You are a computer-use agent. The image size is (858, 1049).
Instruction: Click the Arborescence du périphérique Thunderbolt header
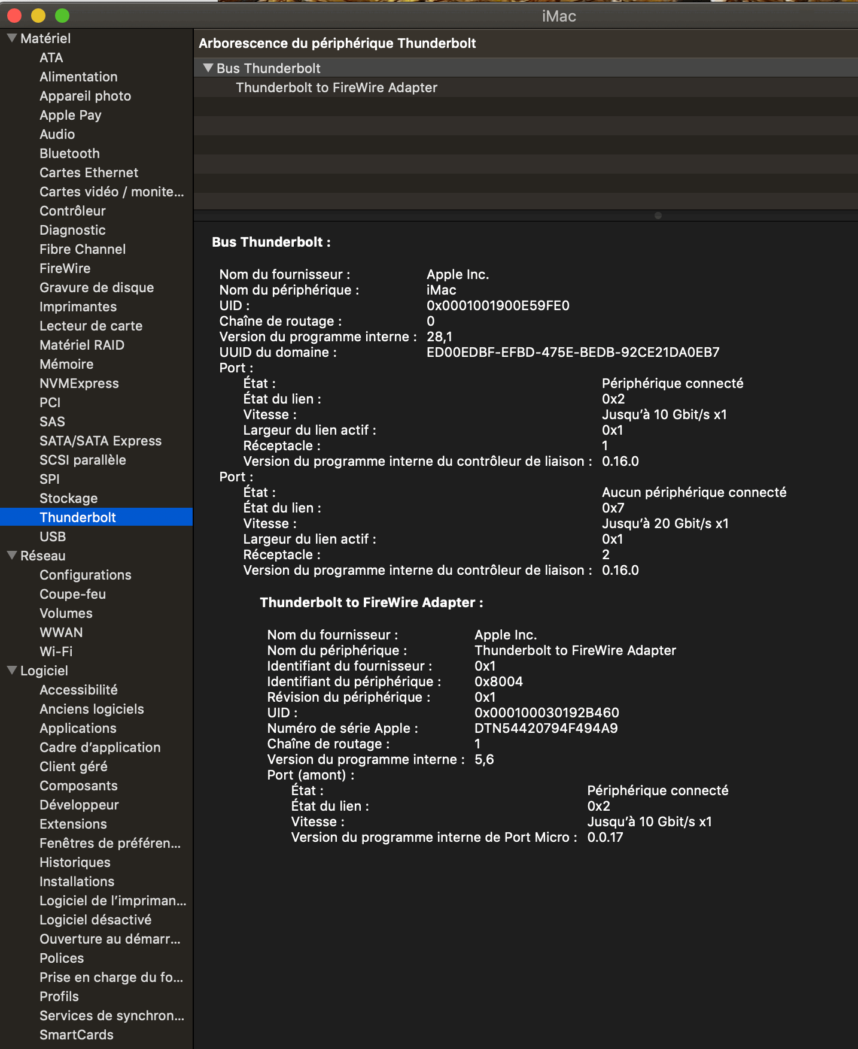click(x=337, y=43)
